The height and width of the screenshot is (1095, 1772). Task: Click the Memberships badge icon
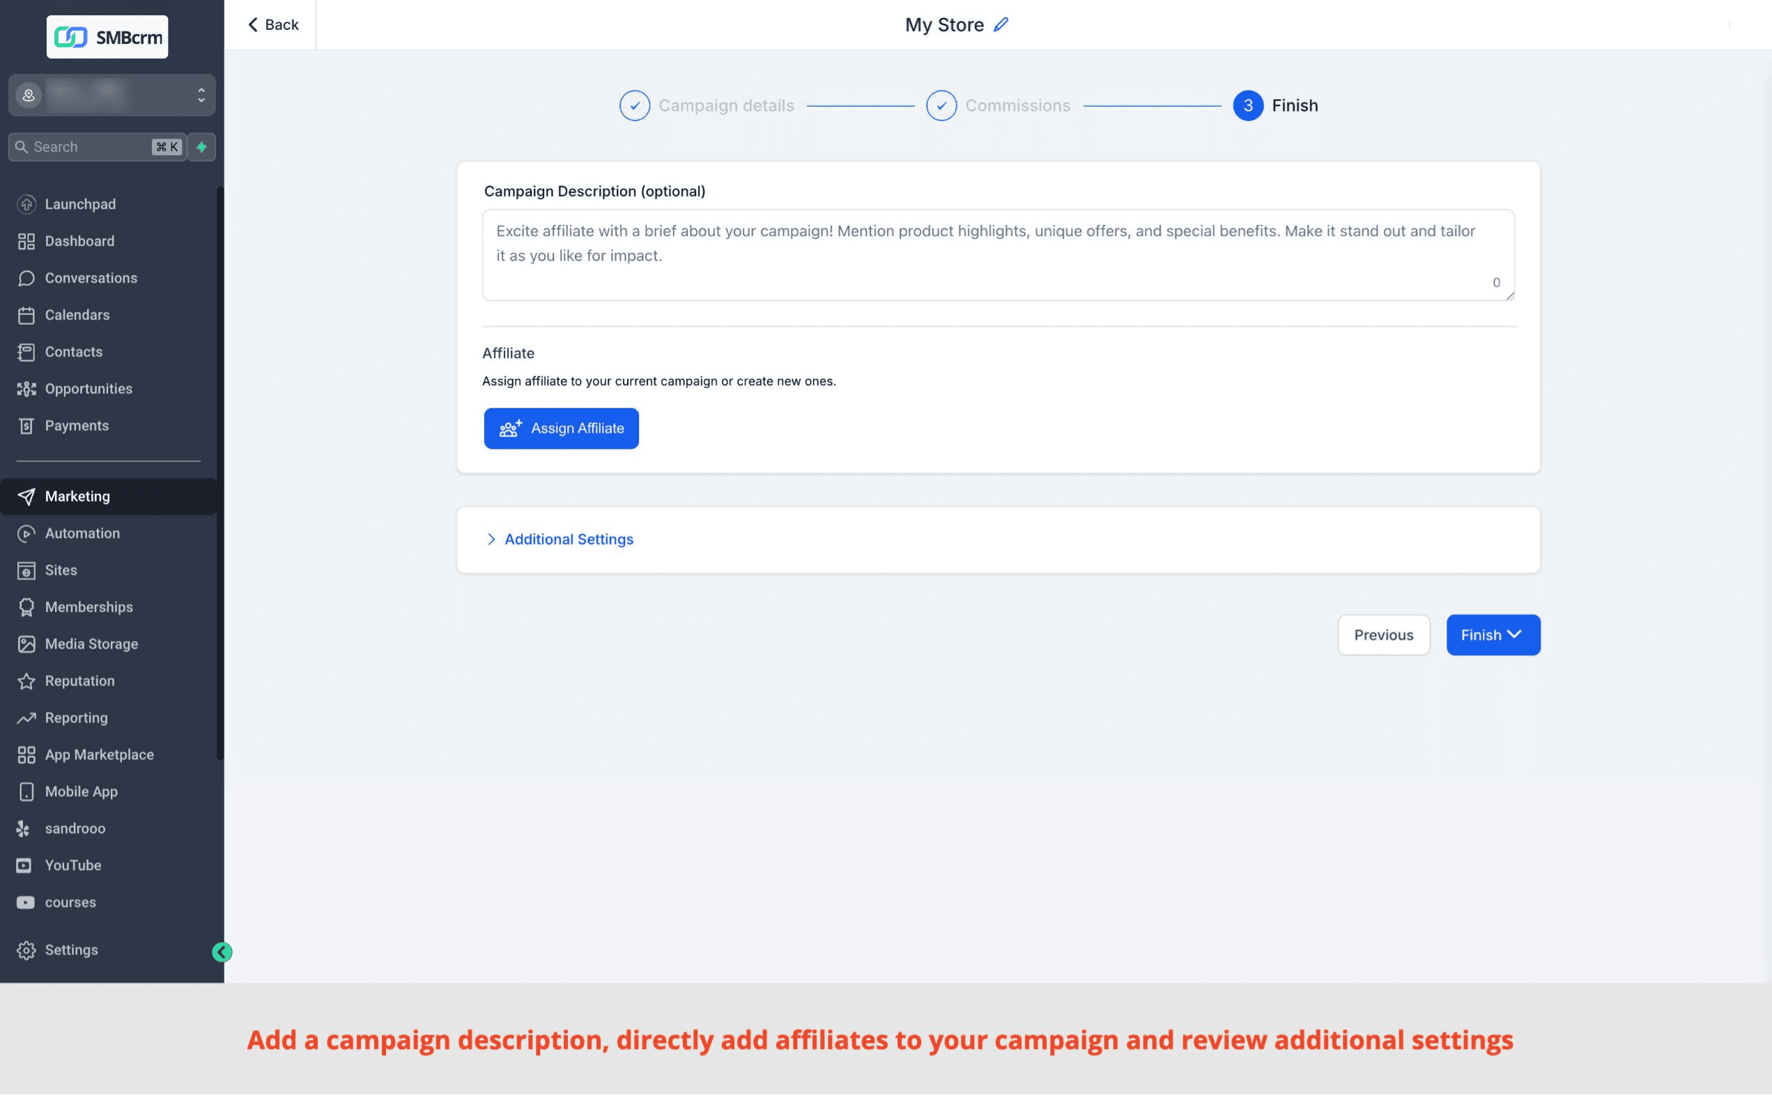pos(26,607)
